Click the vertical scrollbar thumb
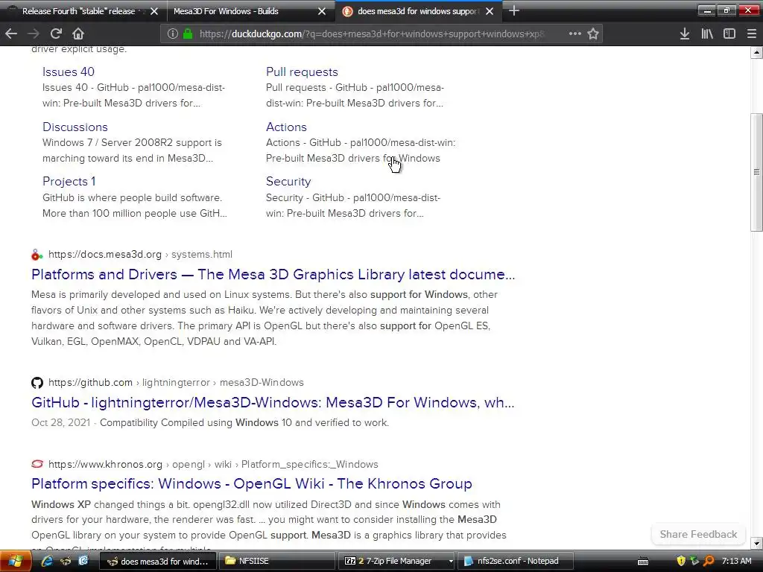The width and height of the screenshot is (763, 572). click(x=756, y=172)
